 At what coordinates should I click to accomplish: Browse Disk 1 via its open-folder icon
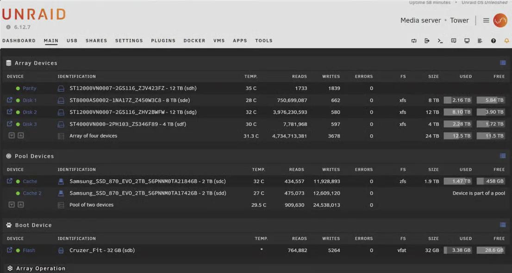point(9,100)
